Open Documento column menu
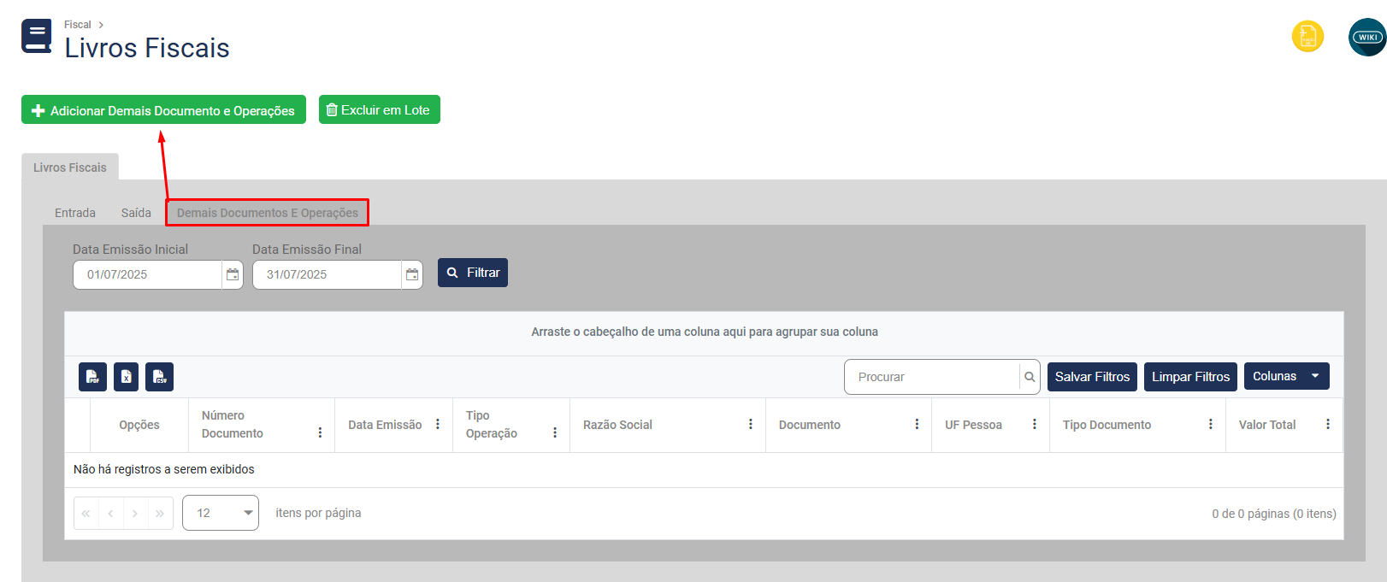Image resolution: width=1387 pixels, height=582 pixels. [917, 424]
